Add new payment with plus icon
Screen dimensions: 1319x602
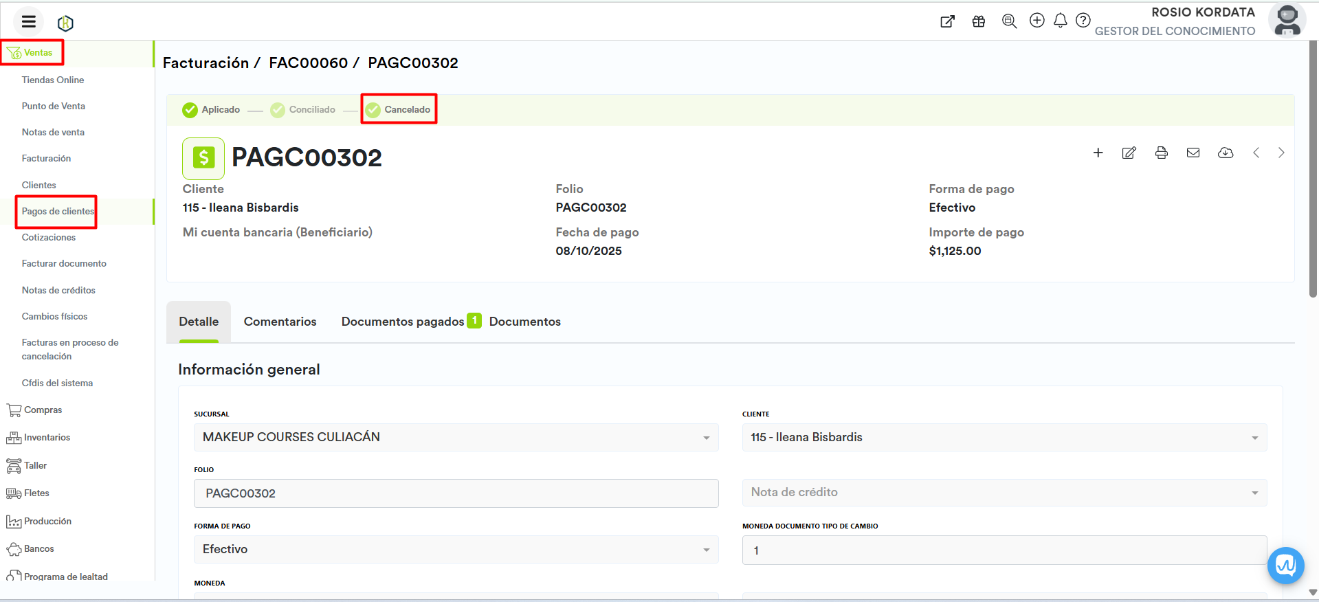[x=1098, y=153]
